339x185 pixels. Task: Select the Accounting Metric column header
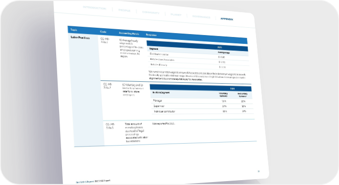129,34
